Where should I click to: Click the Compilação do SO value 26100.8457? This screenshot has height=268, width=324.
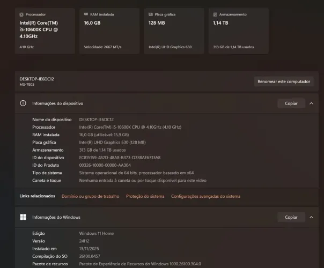(x=90, y=256)
